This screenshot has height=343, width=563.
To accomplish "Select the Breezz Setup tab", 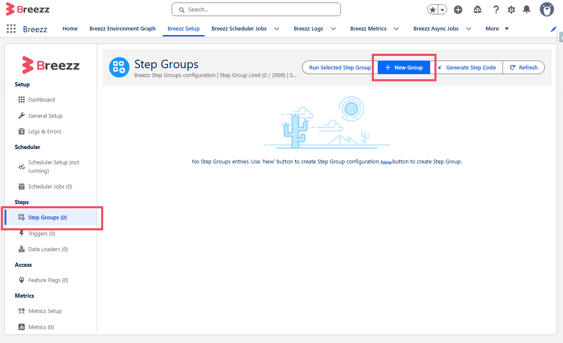I will click(x=184, y=29).
